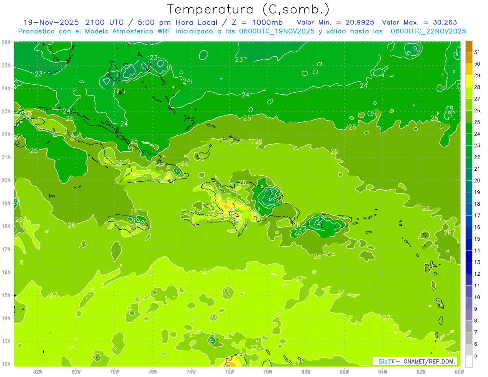
Task: Click the "76W" longitude axis label
Action: point(152,371)
